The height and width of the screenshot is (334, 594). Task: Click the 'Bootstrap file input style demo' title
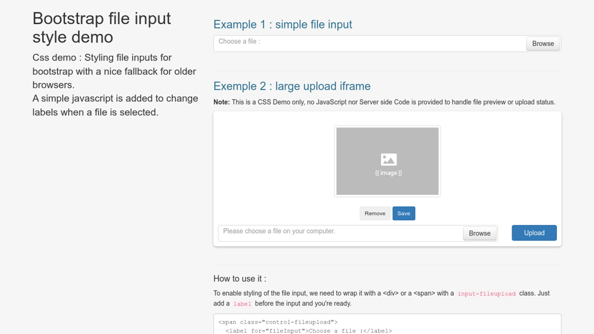101,28
